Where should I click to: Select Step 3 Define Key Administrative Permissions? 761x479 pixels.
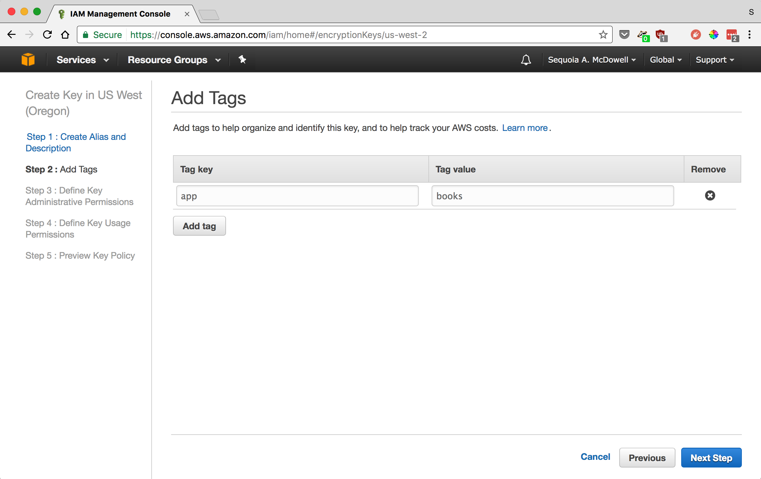(79, 196)
